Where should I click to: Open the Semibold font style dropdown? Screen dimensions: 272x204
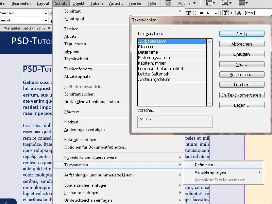[46, 20]
